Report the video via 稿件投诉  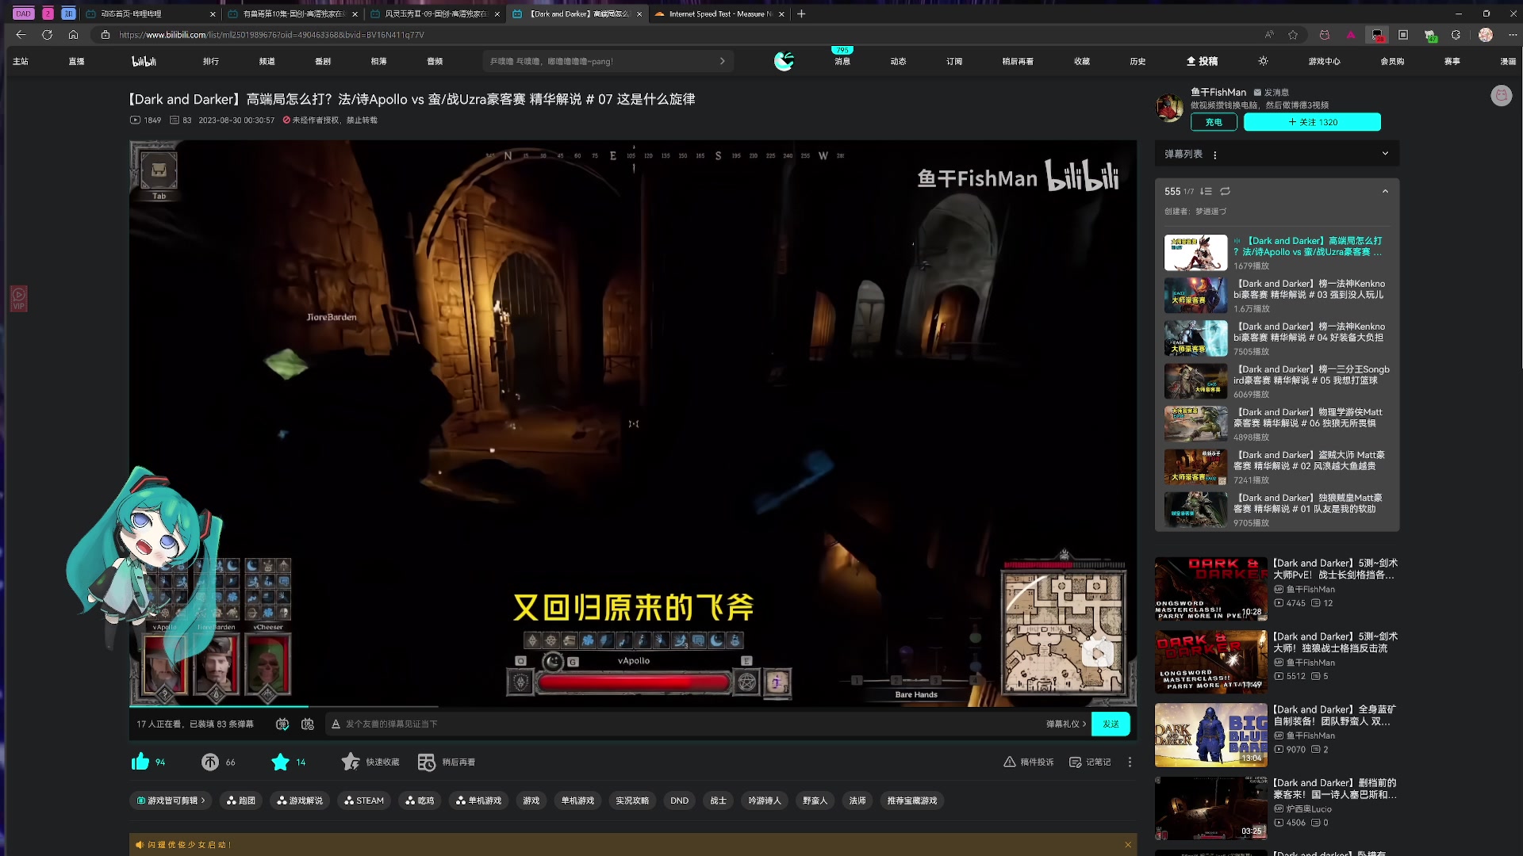[1028, 762]
